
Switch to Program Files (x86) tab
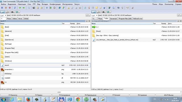125,18
